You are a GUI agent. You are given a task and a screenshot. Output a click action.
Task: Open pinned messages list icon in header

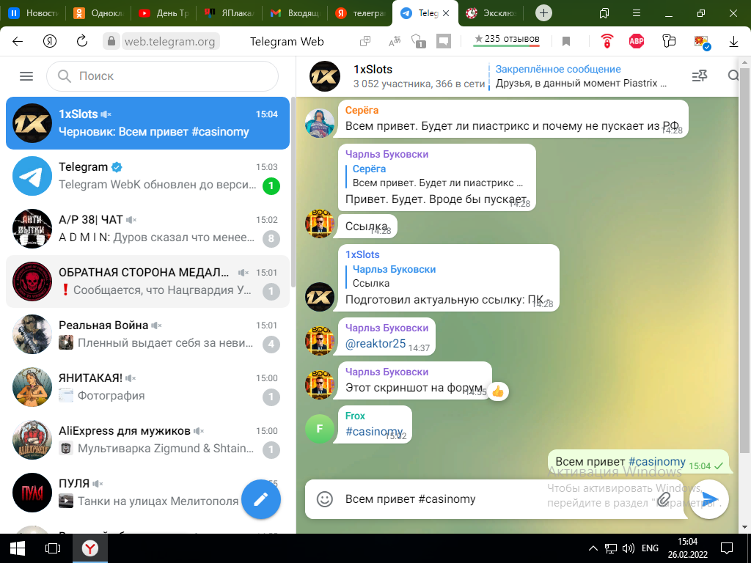click(x=700, y=76)
